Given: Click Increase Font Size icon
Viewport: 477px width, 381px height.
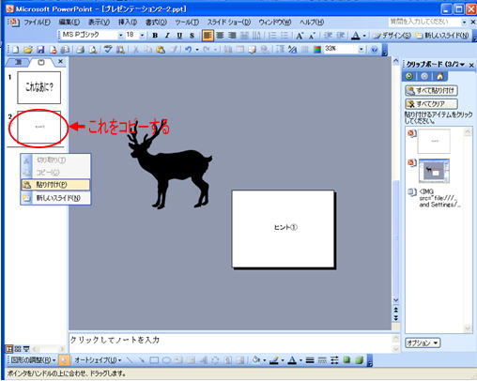Looking at the screenshot, I should click(300, 36).
